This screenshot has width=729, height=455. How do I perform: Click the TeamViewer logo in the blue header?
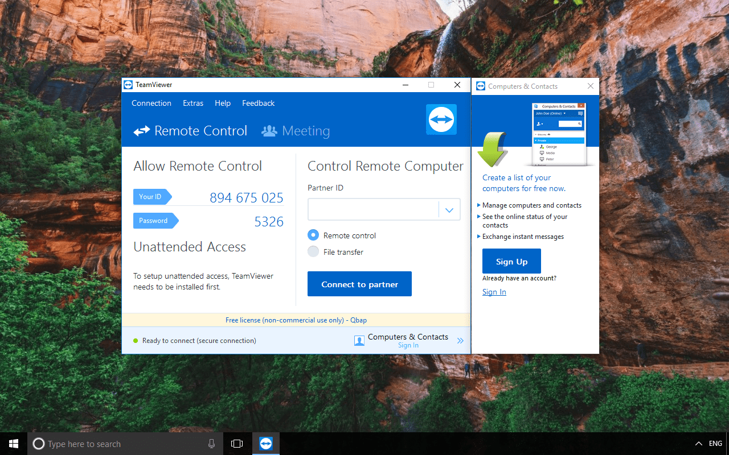[x=441, y=119]
